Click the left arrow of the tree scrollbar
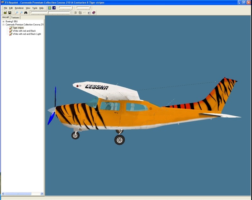The width and height of the screenshot is (252, 200). click(x=3, y=194)
